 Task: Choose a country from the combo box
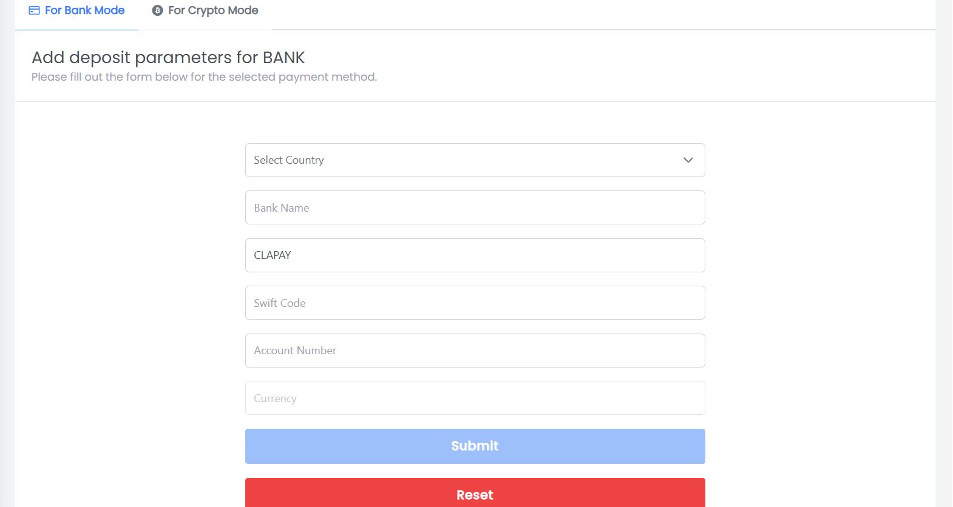475,160
